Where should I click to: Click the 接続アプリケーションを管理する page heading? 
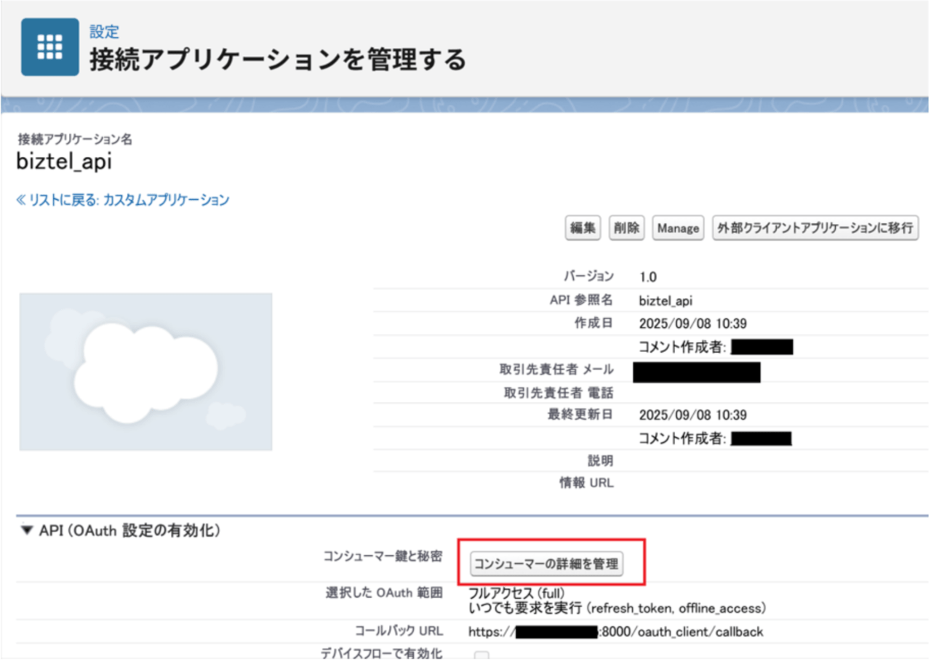click(277, 60)
